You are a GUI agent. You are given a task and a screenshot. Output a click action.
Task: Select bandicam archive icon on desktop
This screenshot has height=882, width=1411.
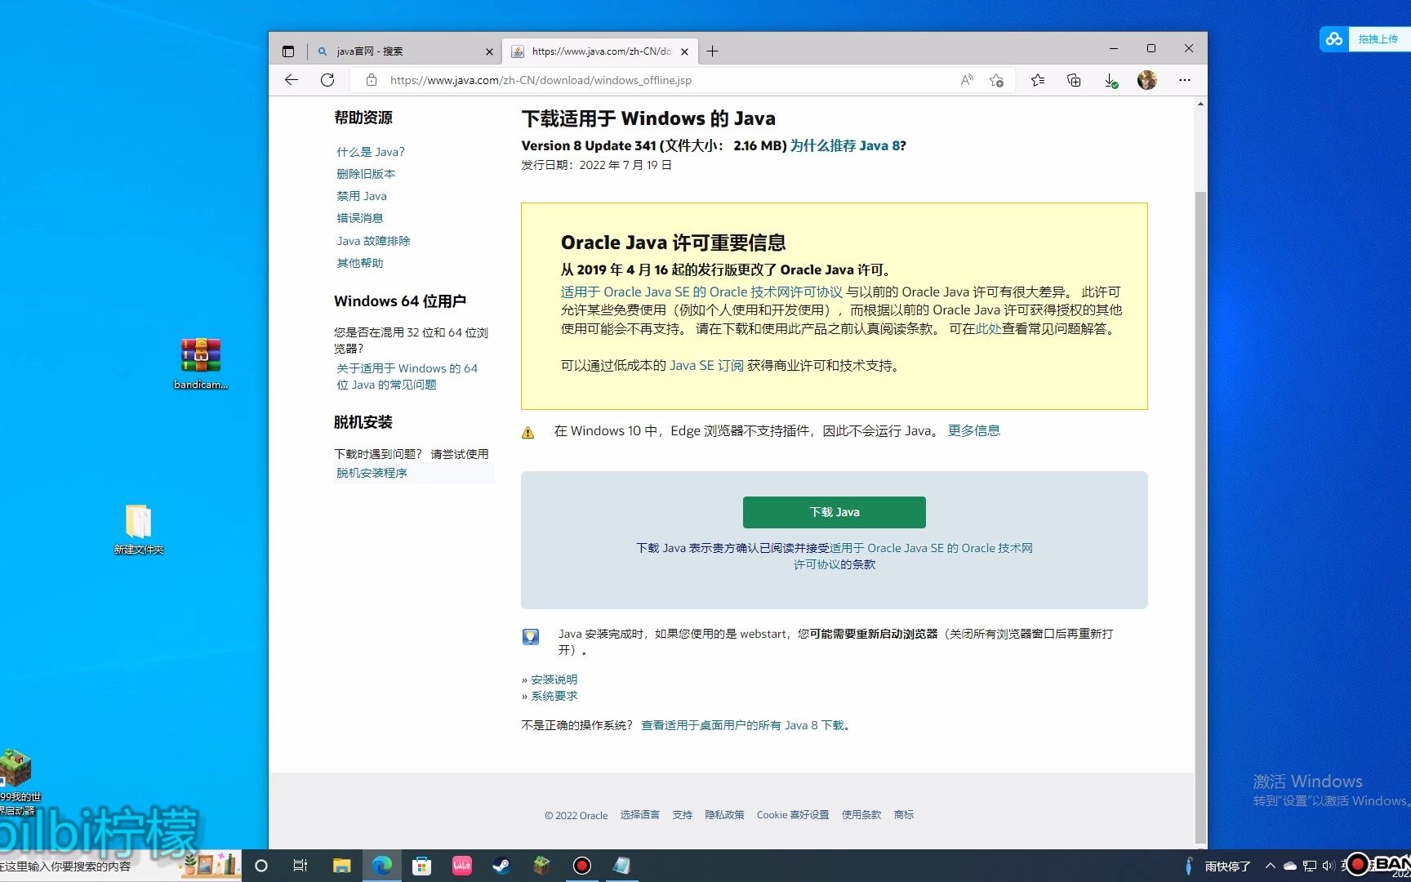tap(201, 364)
